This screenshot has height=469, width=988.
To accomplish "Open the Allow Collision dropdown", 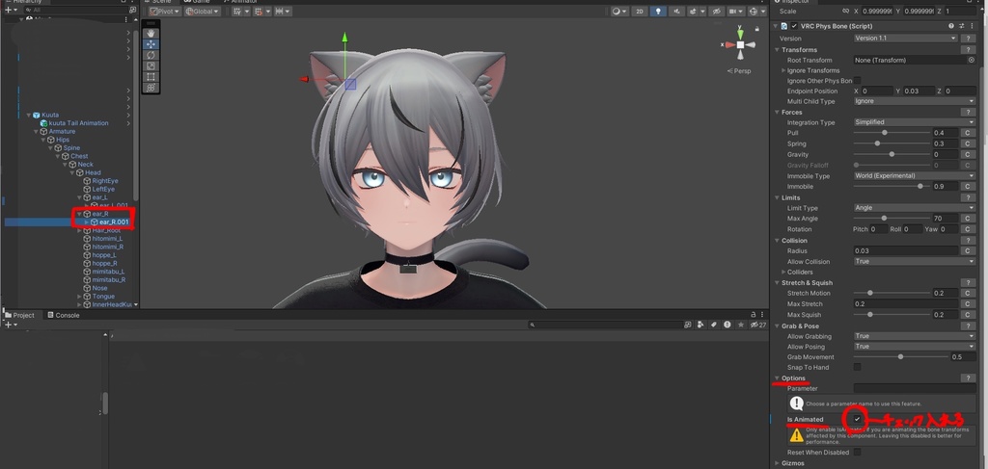I will 915,262.
